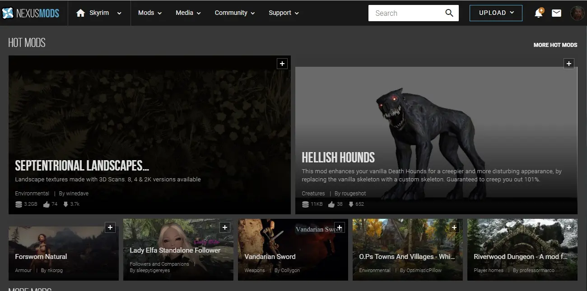Click the downloads arrow icon showing 652

pyautogui.click(x=351, y=204)
